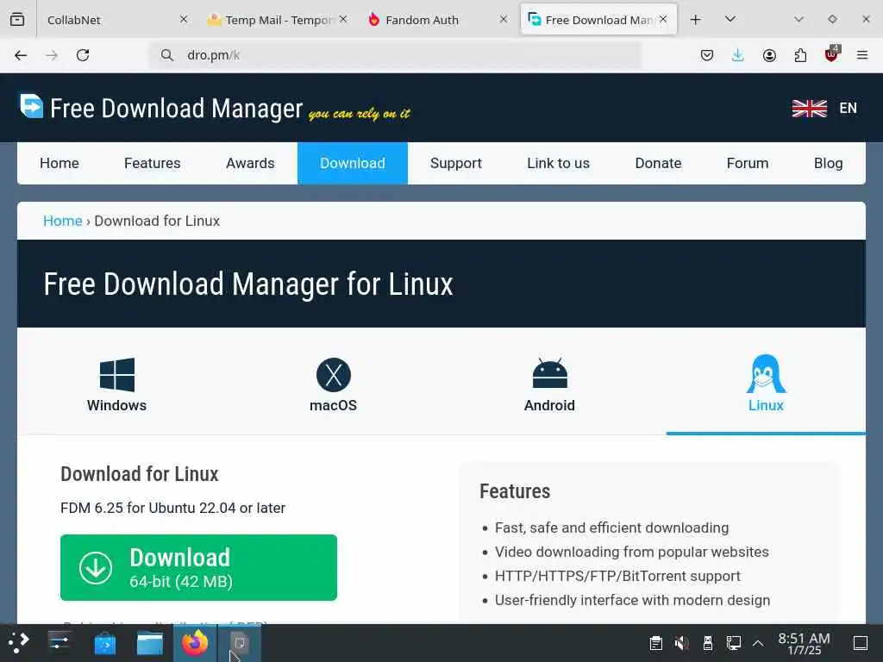This screenshot has width=883, height=662.
Task: Open the KDE application launcher
Action: click(18, 642)
